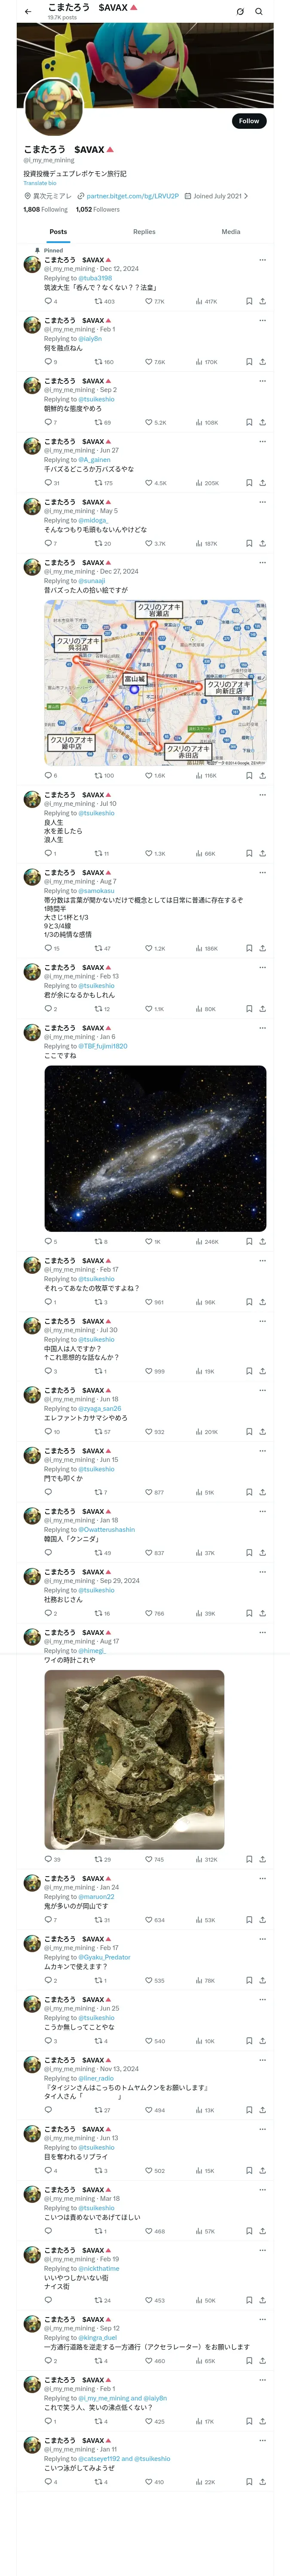Like the Aug 7 post

point(149,948)
